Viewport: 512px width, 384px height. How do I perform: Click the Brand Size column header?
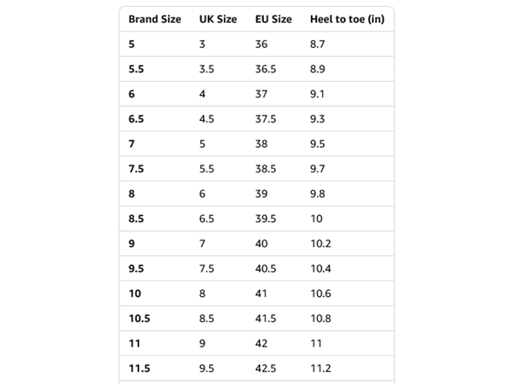(155, 19)
